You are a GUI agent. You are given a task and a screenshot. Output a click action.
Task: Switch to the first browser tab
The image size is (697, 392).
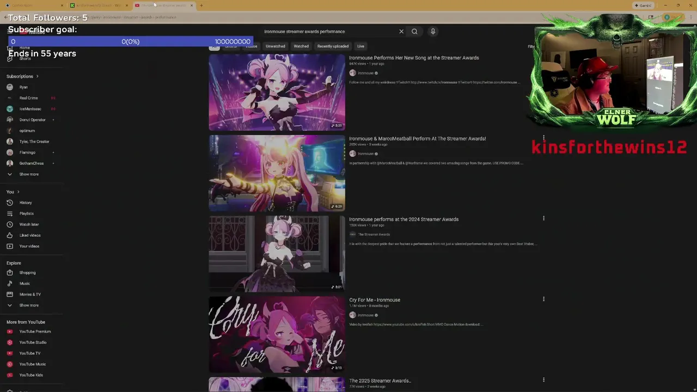tap(33, 5)
